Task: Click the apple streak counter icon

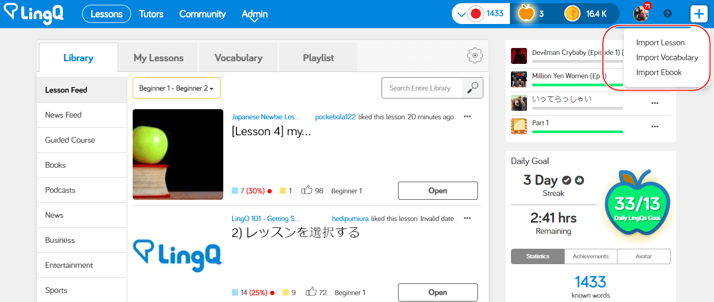Action: 526,13
